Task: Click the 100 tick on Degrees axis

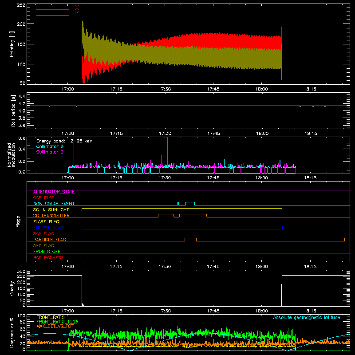Action: click(x=21, y=316)
